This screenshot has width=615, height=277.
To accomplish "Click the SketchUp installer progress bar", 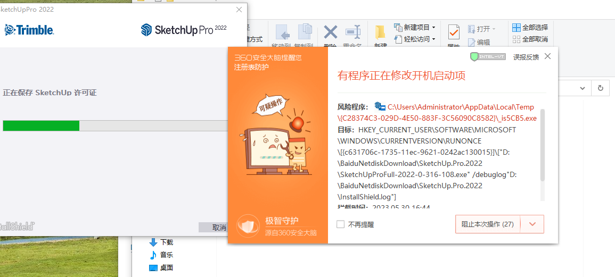I will pyautogui.click(x=116, y=126).
